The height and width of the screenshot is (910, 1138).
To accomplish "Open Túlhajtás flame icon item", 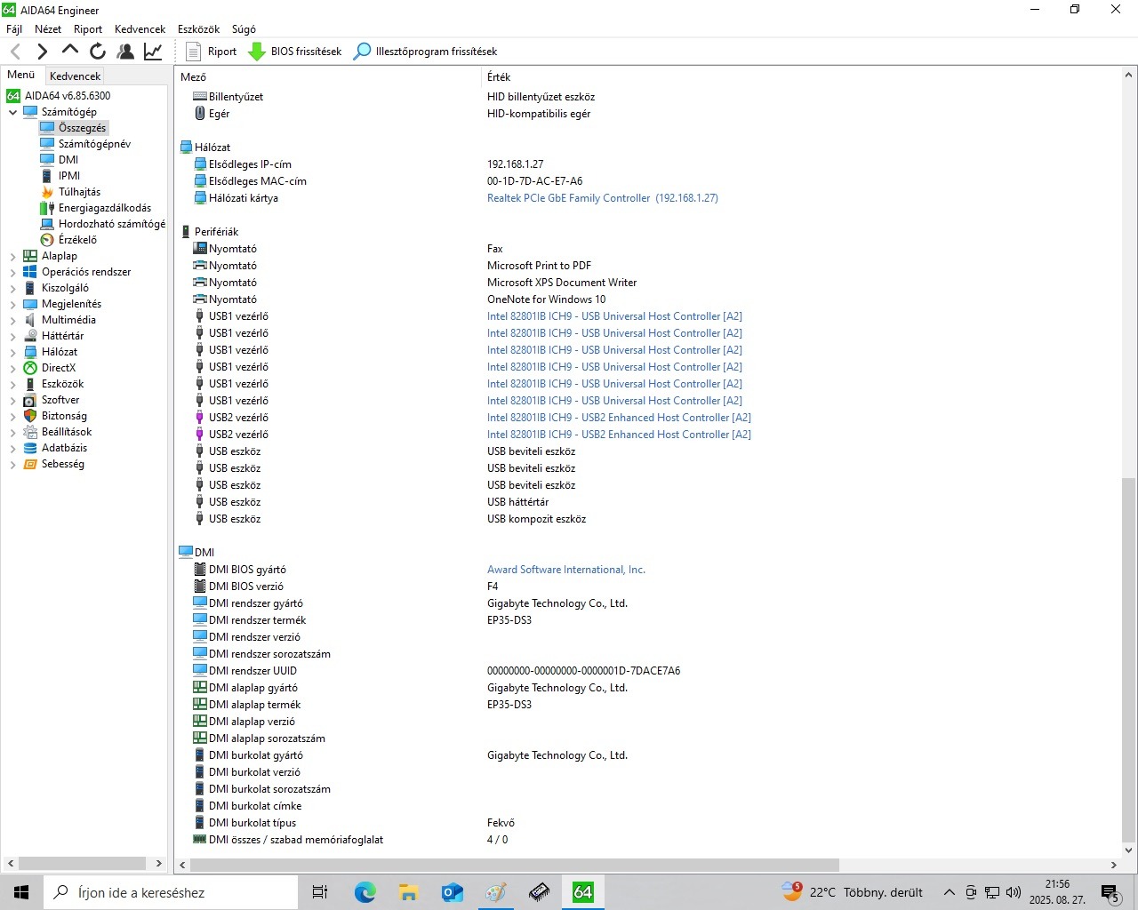I will [47, 192].
